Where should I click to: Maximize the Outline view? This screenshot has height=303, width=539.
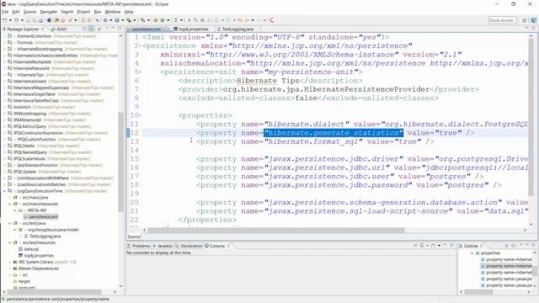(x=533, y=246)
